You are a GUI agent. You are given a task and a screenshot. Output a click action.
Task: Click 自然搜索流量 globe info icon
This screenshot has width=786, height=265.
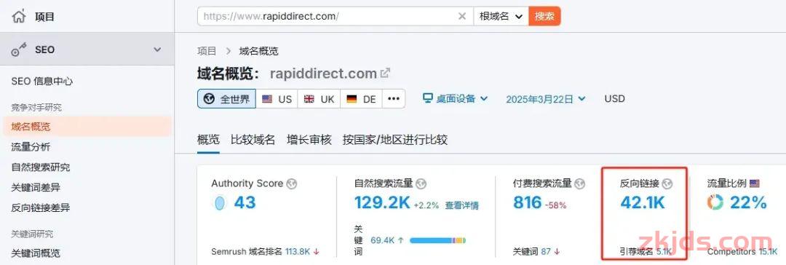(x=421, y=183)
